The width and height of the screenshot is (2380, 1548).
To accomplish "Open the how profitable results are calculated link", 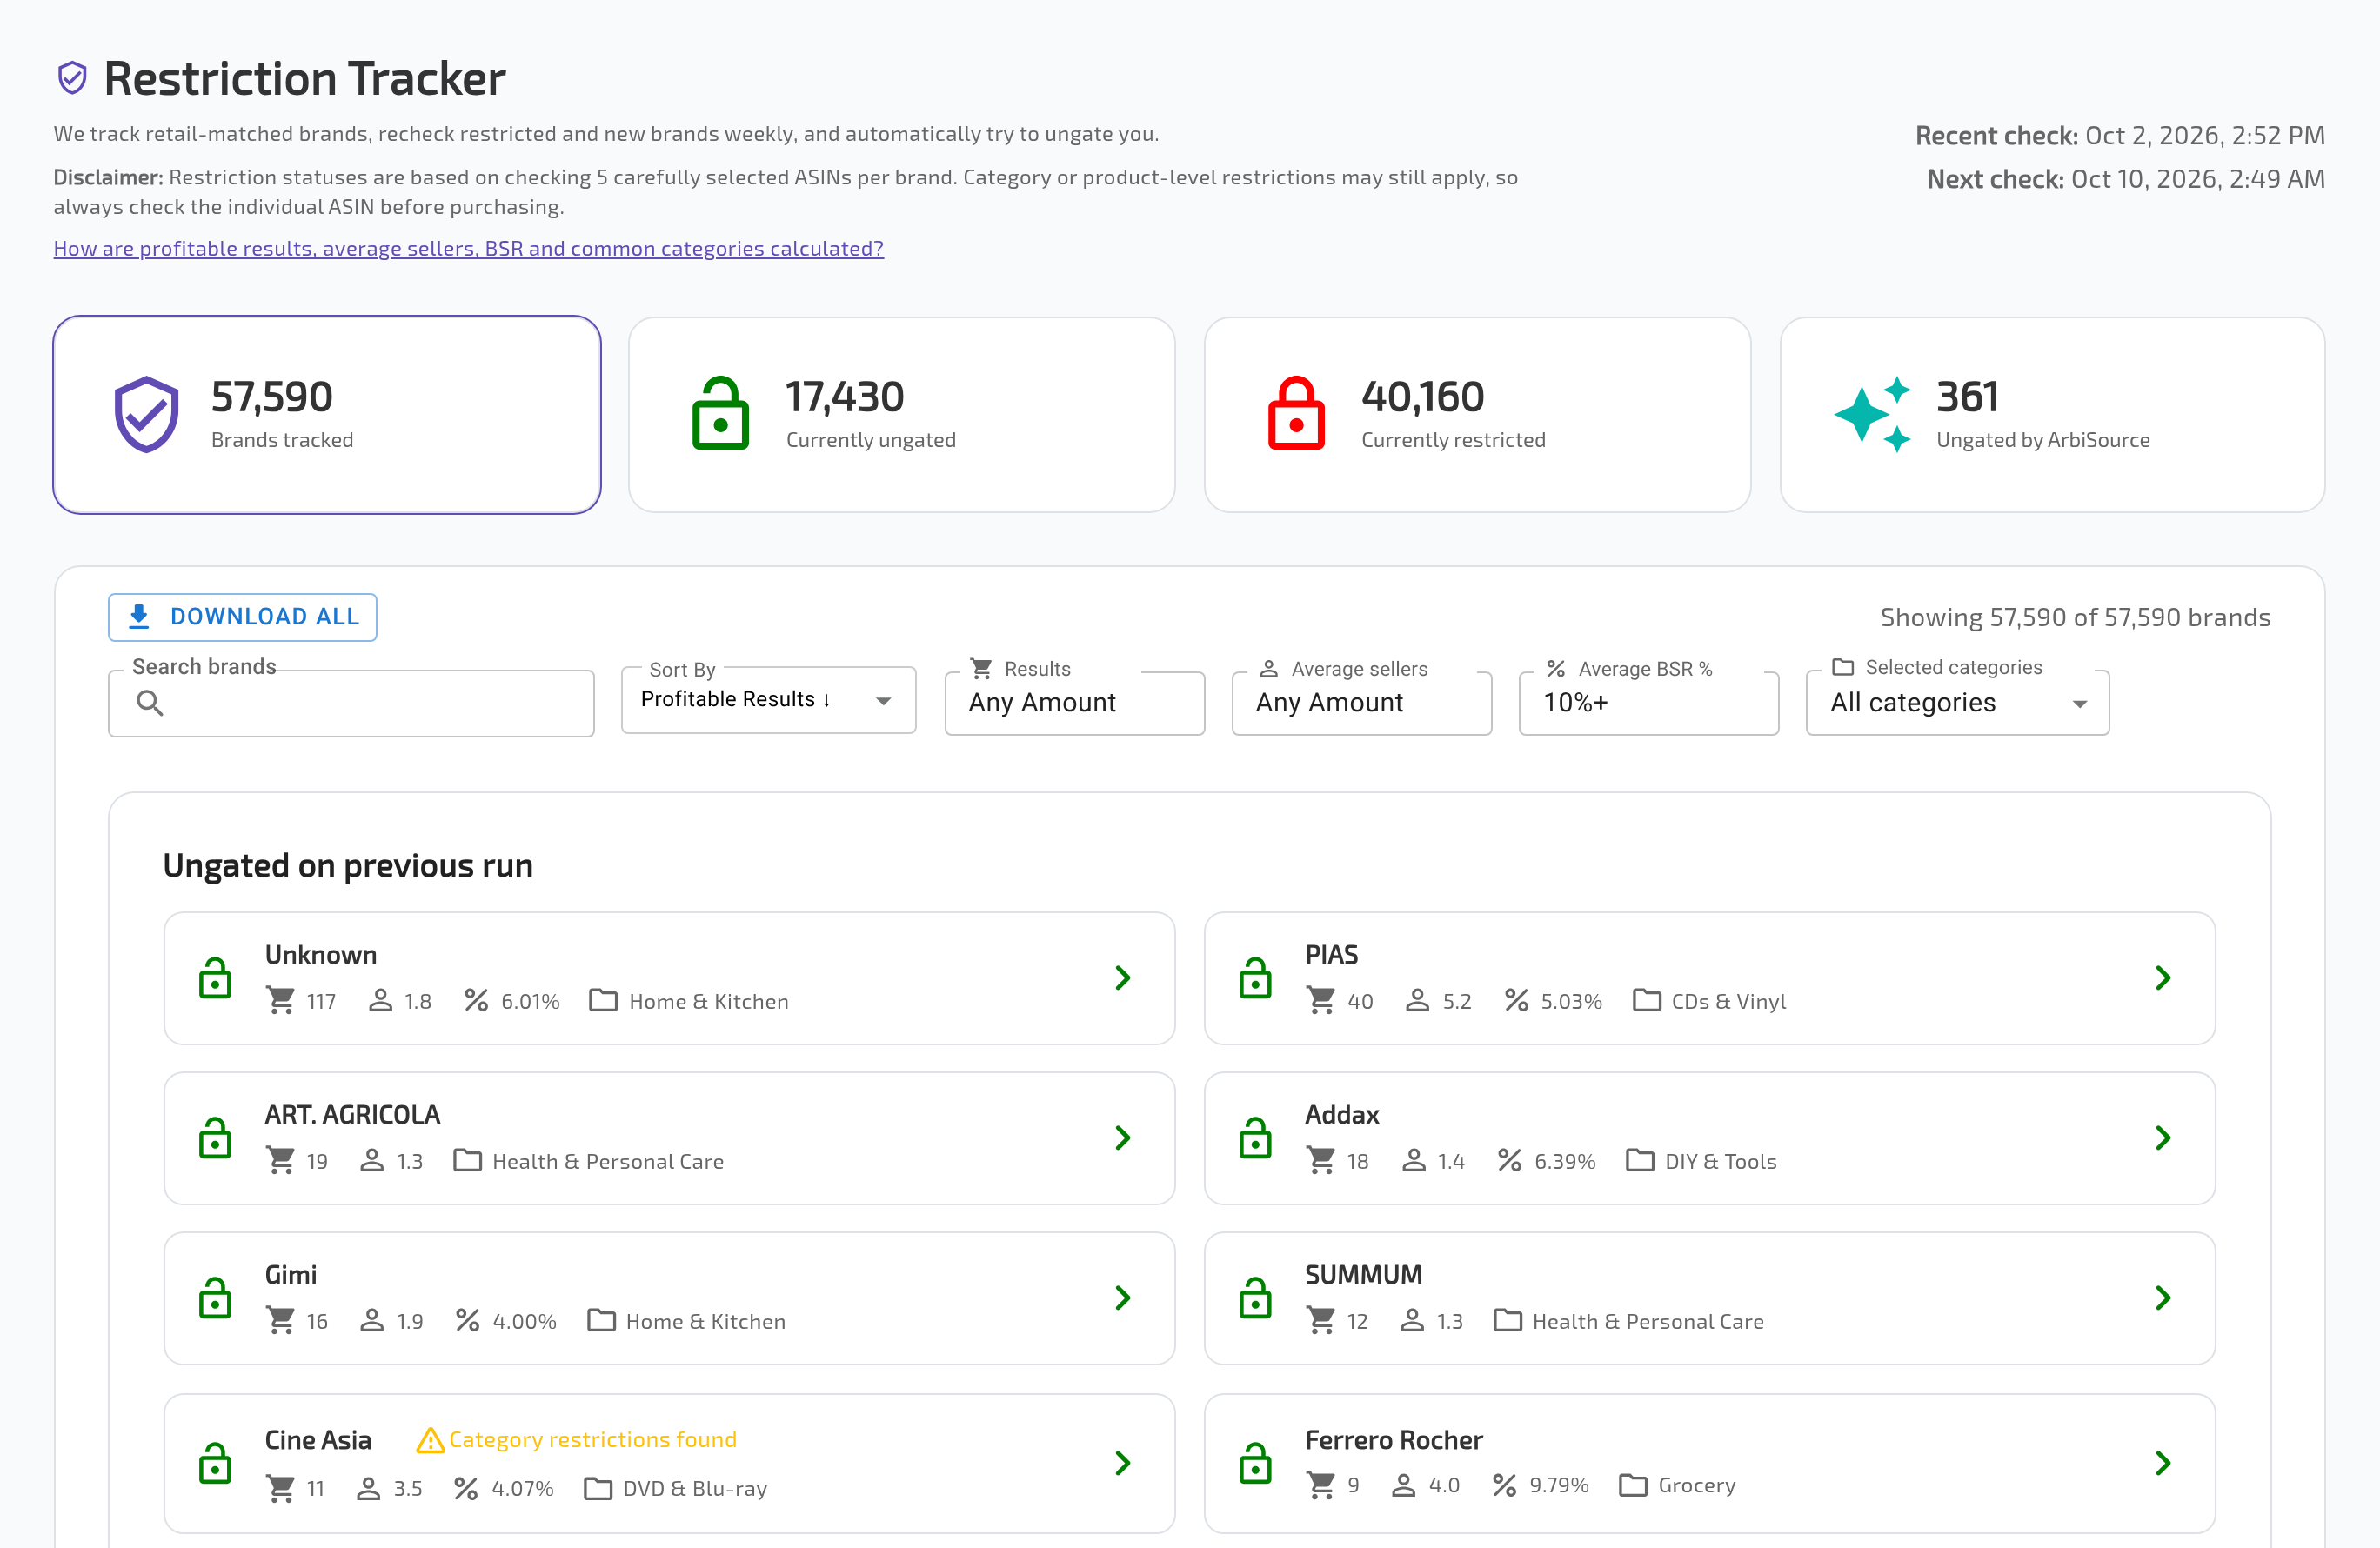I will pos(469,248).
